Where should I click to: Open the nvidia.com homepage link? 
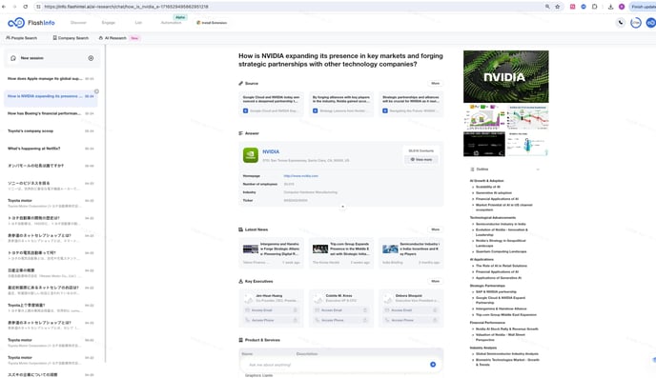[x=300, y=176]
